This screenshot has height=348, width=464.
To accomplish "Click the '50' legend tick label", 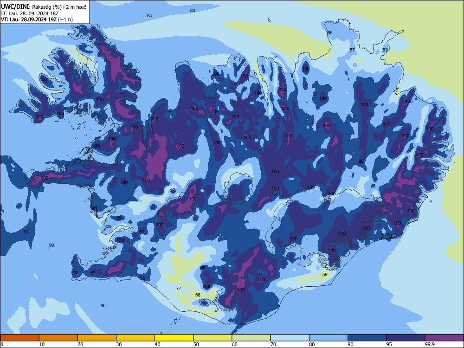I will 196,344.
